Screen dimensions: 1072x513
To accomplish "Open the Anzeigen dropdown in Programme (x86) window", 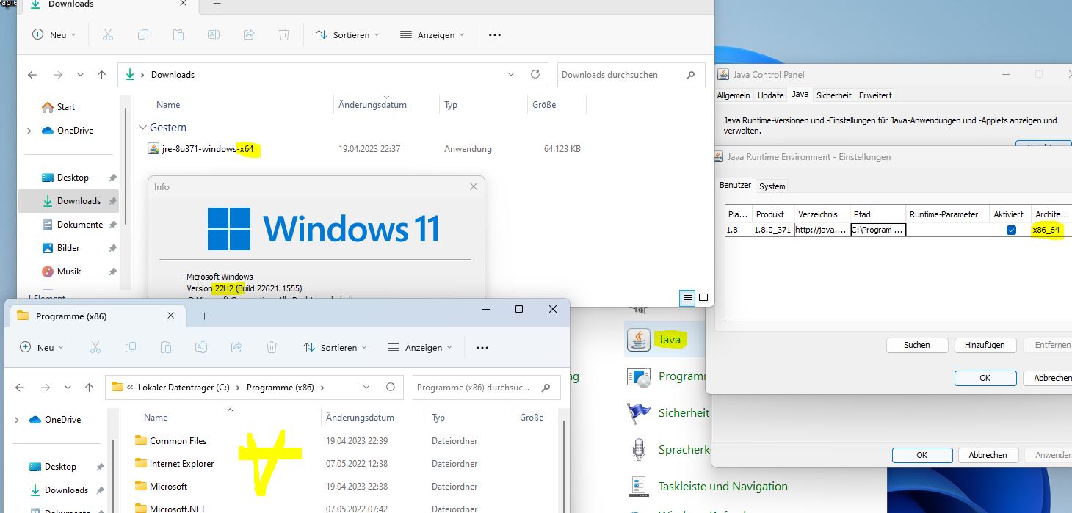I will 419,348.
